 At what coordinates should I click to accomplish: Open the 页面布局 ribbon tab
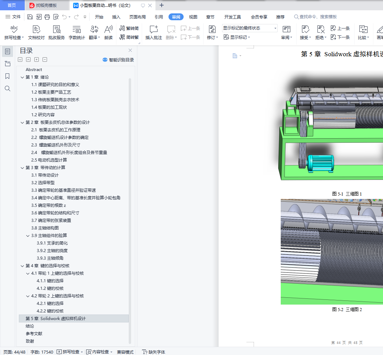point(137,17)
